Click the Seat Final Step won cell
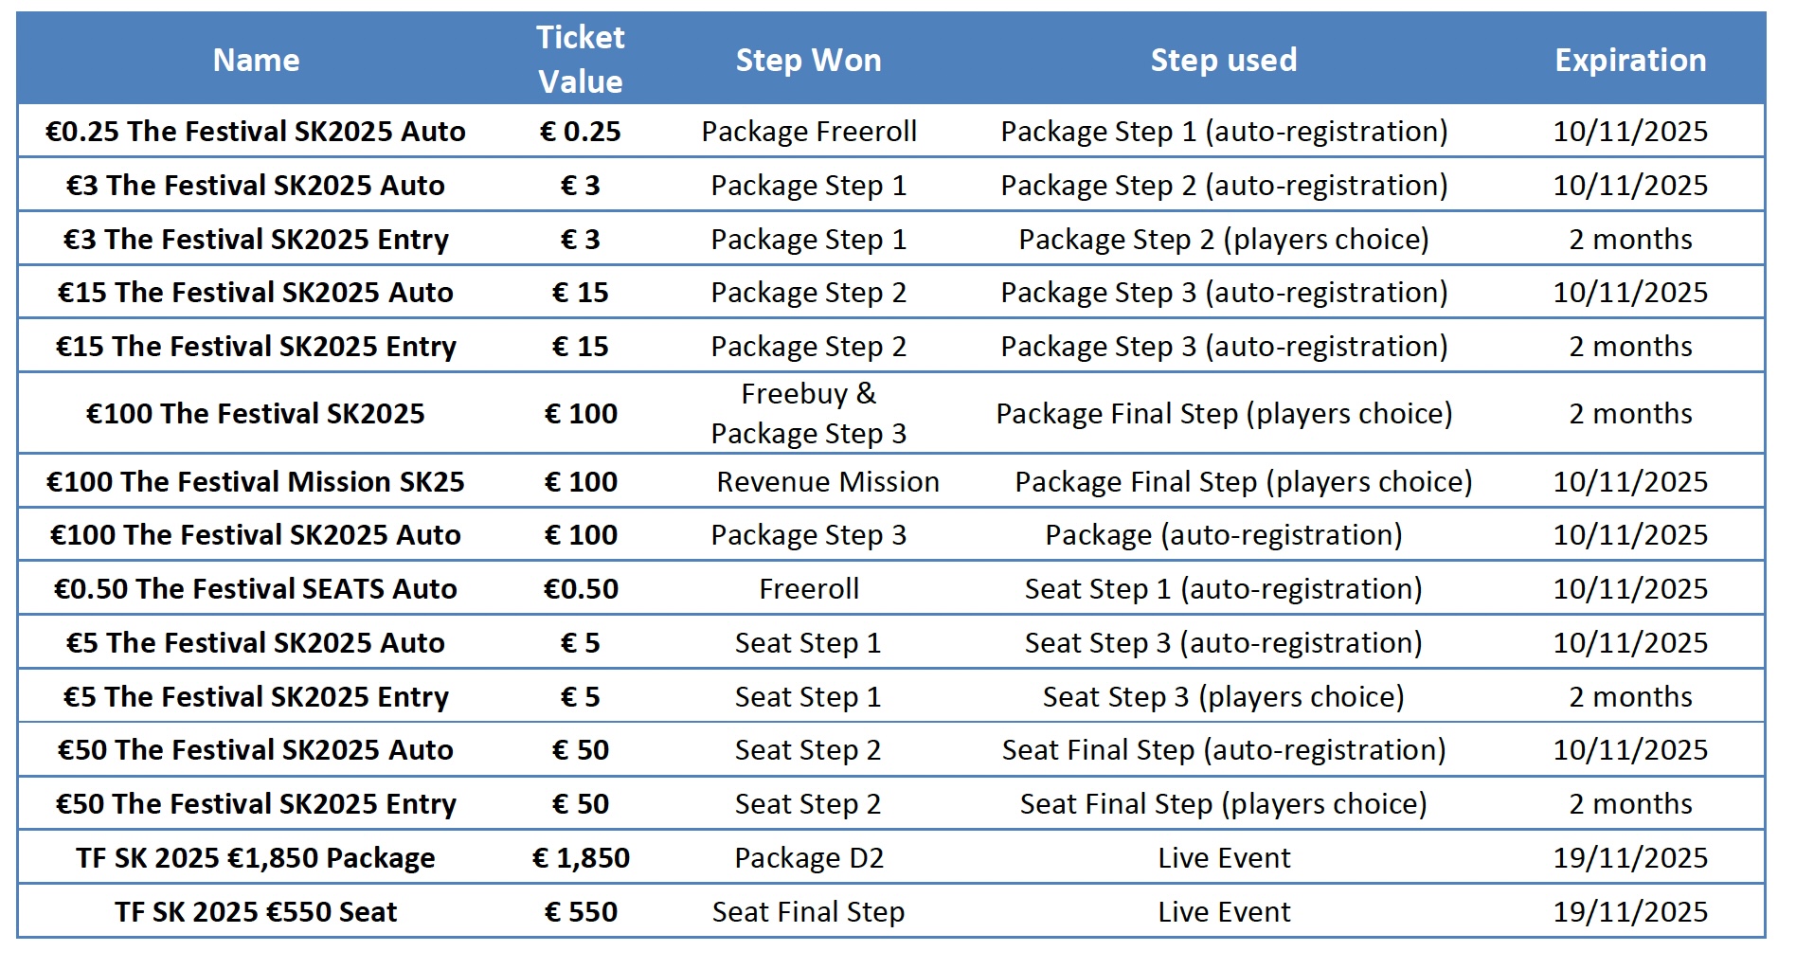The width and height of the screenshot is (1796, 969). pos(808,911)
